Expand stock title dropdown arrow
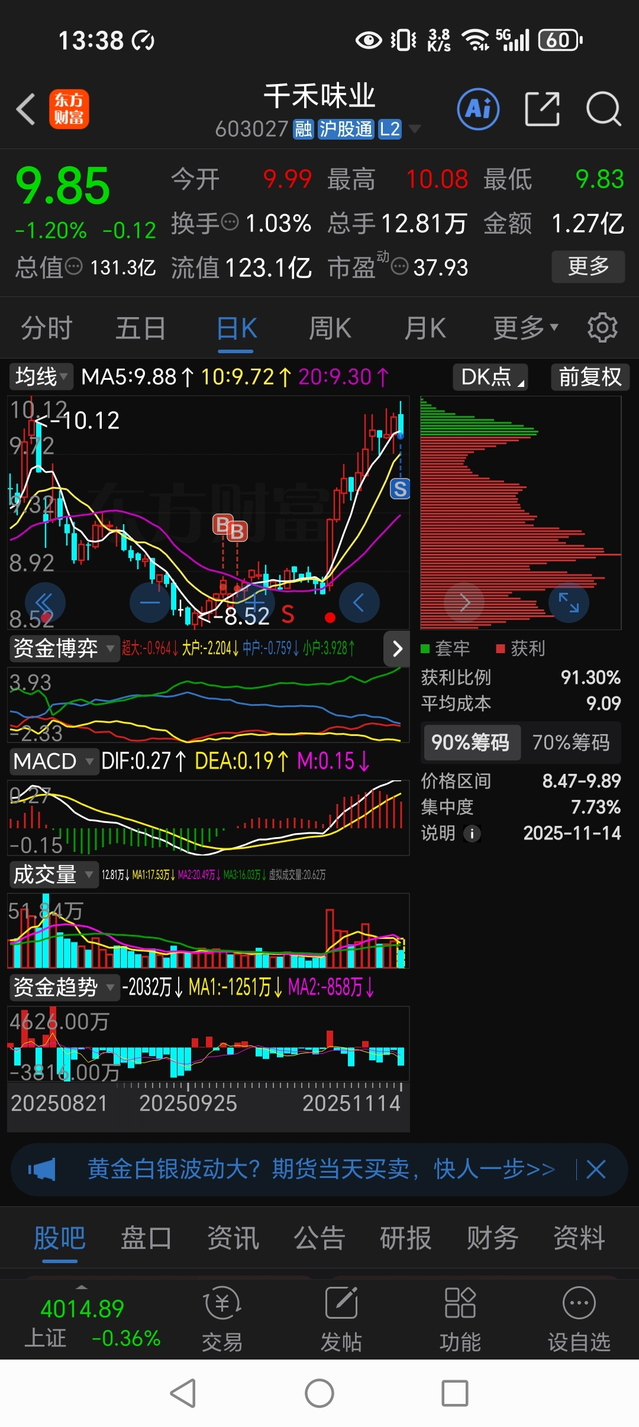Screen dimensions: 639x1427 (x=415, y=128)
